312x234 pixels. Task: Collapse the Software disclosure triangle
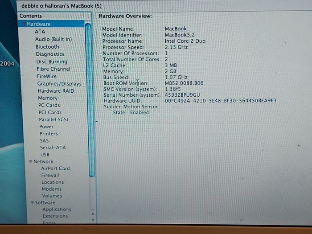click(32, 202)
